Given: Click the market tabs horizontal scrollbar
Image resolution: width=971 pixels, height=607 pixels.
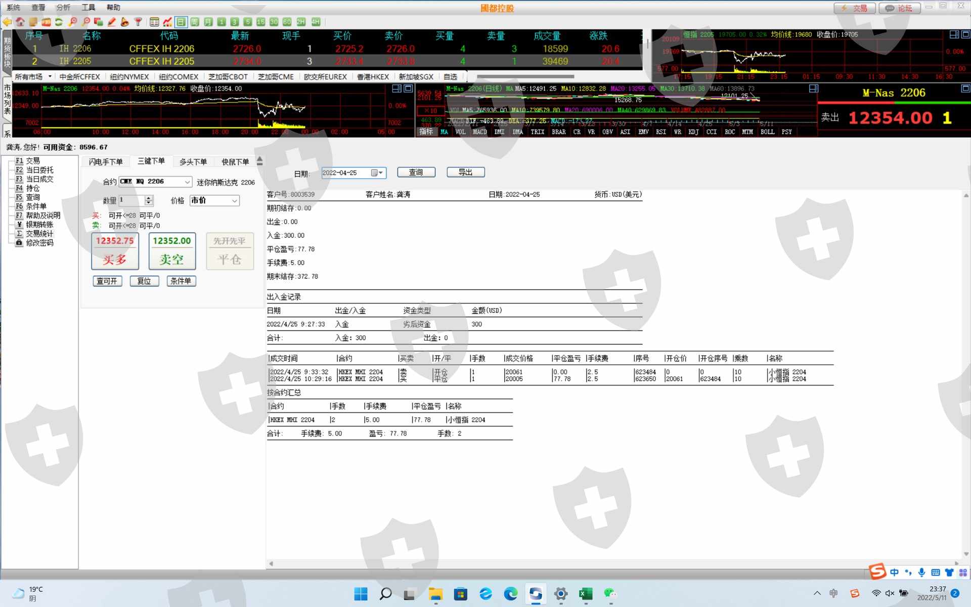Looking at the screenshot, I should tap(525, 77).
